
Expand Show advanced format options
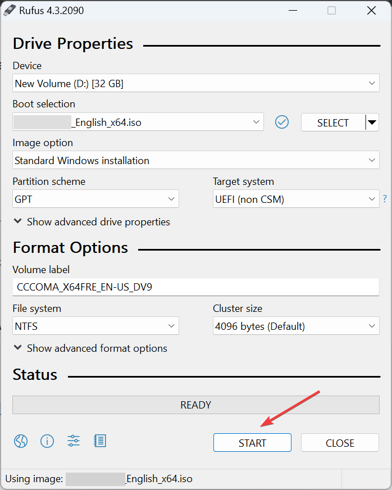coord(90,348)
